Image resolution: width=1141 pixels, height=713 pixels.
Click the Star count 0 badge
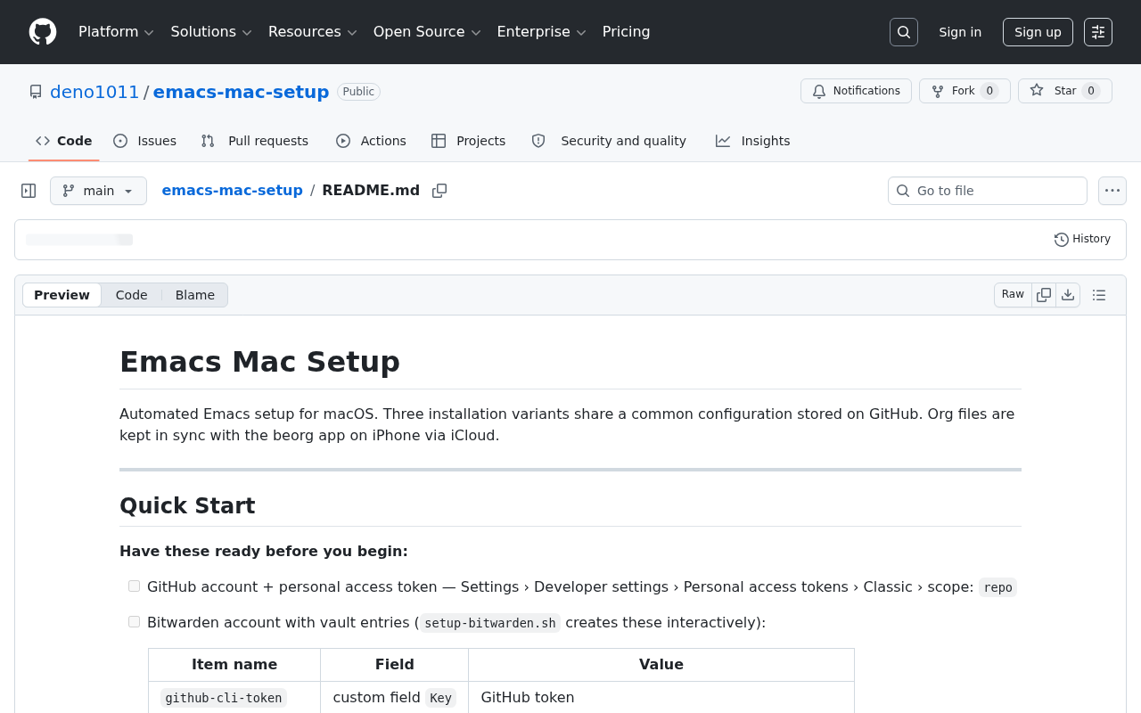pos(1091,91)
